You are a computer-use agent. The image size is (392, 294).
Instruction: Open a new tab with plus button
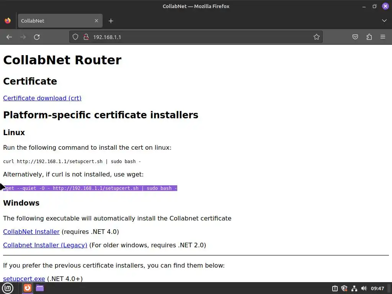tap(111, 21)
